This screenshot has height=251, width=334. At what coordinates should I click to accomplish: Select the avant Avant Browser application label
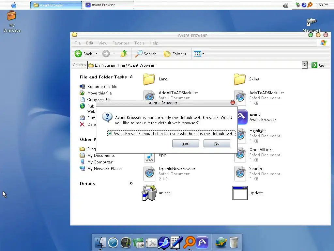click(x=263, y=117)
